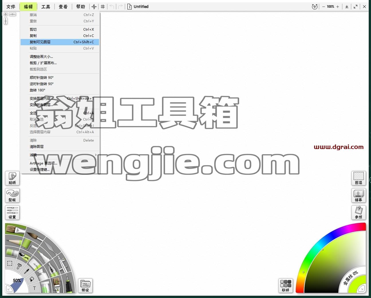Choose 复制可见图层 menu entry

click(x=60, y=42)
